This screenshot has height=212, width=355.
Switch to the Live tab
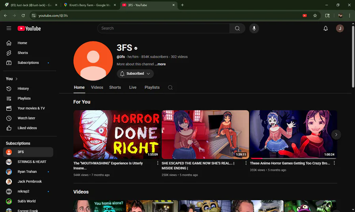[x=133, y=87]
